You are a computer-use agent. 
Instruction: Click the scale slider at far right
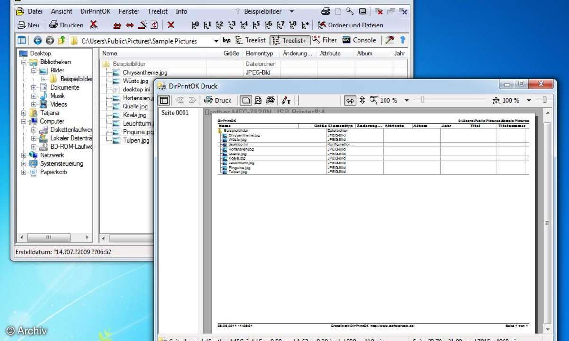click(544, 99)
